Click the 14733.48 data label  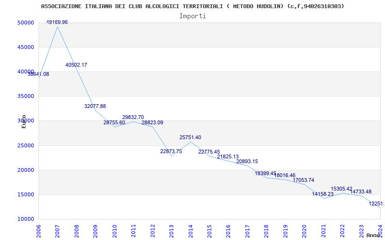(x=360, y=192)
